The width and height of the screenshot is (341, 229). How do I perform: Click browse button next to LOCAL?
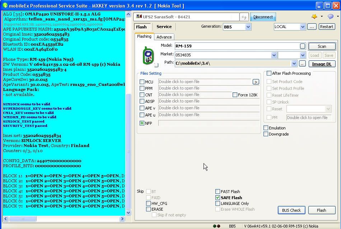tap(312, 27)
